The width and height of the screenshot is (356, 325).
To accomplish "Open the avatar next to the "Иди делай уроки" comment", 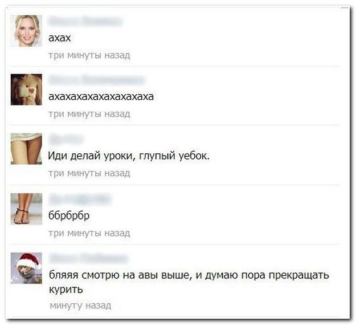I will (26, 149).
